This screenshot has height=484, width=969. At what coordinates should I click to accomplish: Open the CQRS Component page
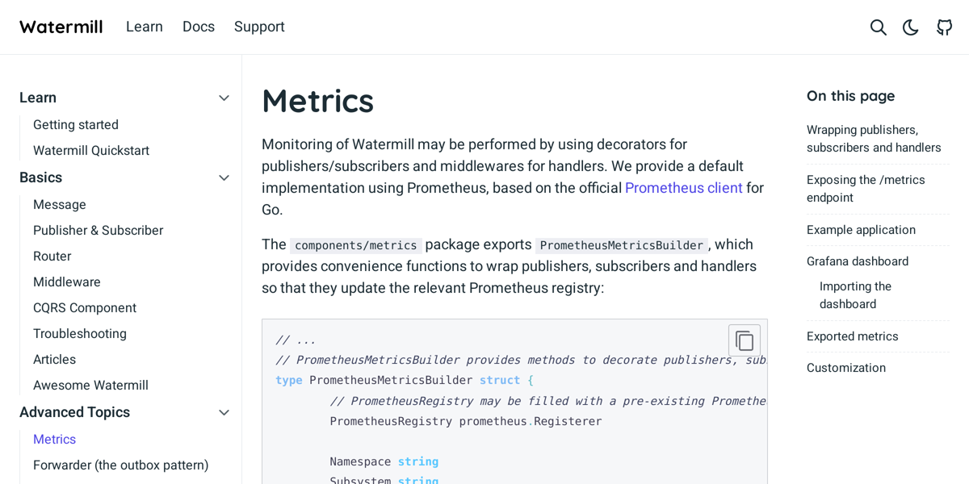coord(85,307)
